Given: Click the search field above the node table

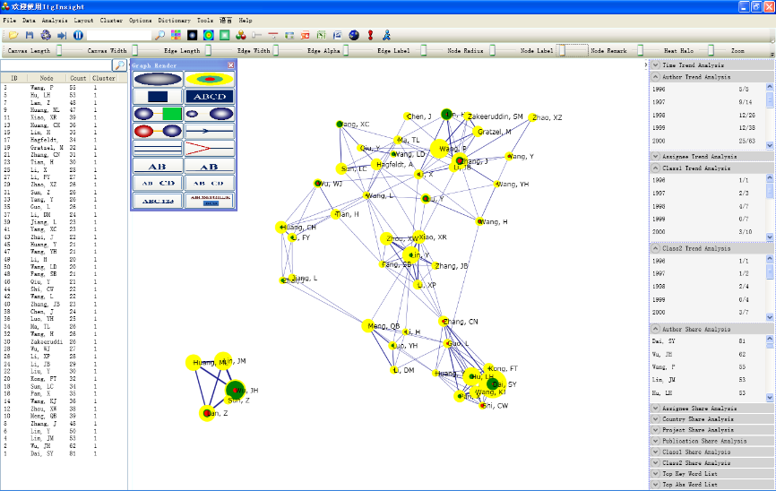Looking at the screenshot, I should click(56, 65).
